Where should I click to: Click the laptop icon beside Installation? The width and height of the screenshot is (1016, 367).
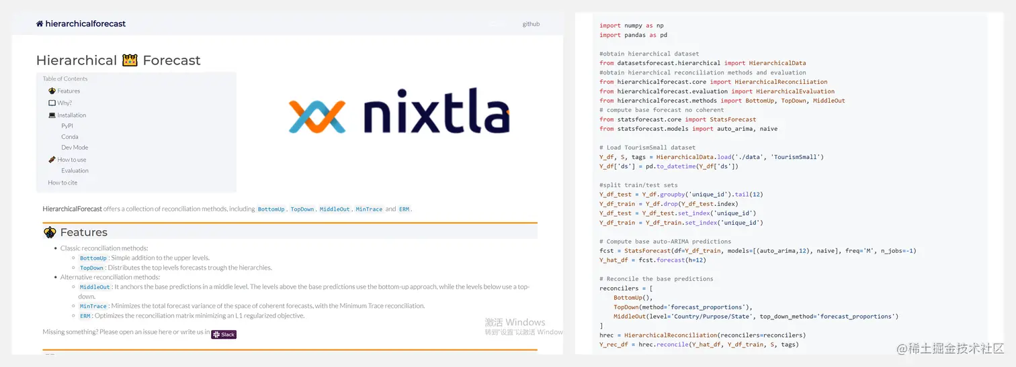pos(52,115)
